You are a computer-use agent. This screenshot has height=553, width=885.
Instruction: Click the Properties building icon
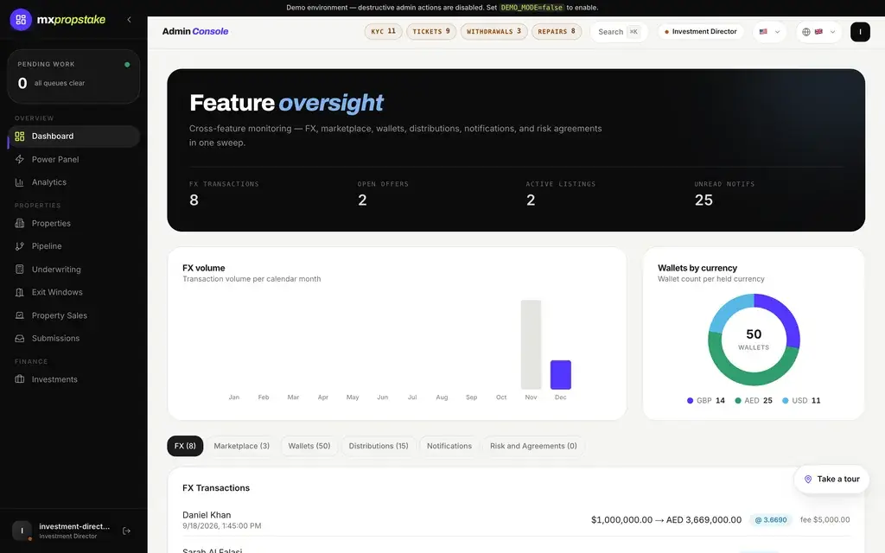[20, 224]
